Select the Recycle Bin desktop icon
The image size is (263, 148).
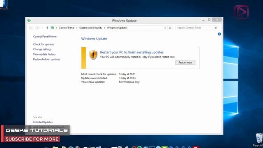click(258, 140)
